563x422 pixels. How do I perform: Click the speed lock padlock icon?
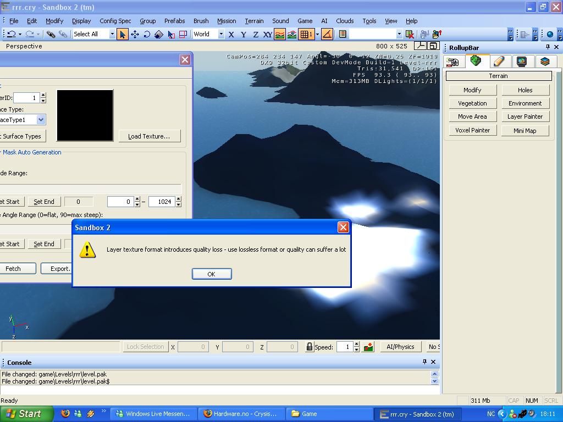(309, 347)
